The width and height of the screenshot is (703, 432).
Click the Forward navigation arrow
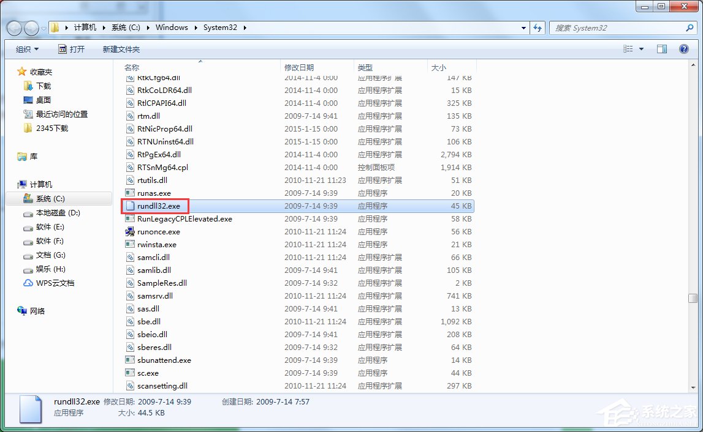31,28
